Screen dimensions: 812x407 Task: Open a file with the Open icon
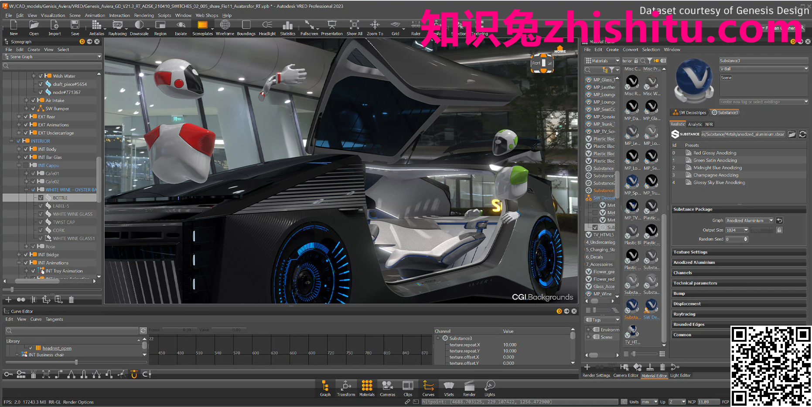[34, 28]
